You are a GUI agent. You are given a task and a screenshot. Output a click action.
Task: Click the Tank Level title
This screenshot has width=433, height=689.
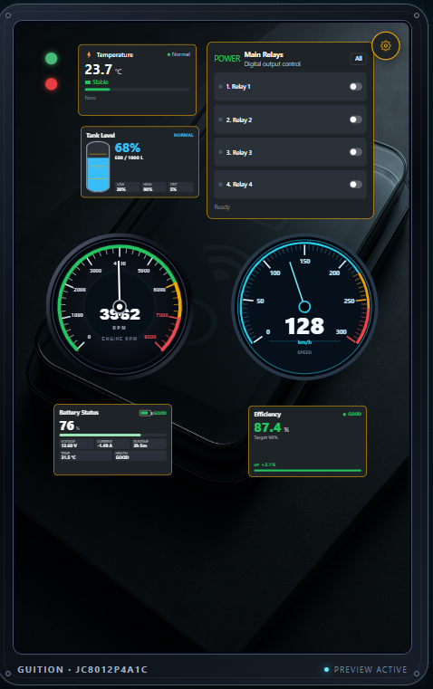click(x=101, y=135)
